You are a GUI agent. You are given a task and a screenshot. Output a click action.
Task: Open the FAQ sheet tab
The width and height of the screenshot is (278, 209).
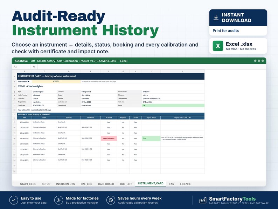(x=172, y=184)
